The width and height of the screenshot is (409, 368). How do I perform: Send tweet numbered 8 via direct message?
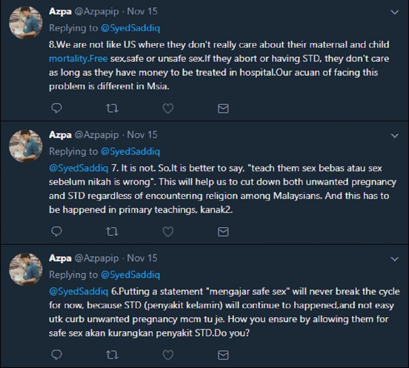point(223,108)
